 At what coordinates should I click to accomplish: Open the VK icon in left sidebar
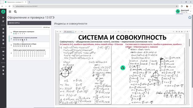click(x=3, y=55)
